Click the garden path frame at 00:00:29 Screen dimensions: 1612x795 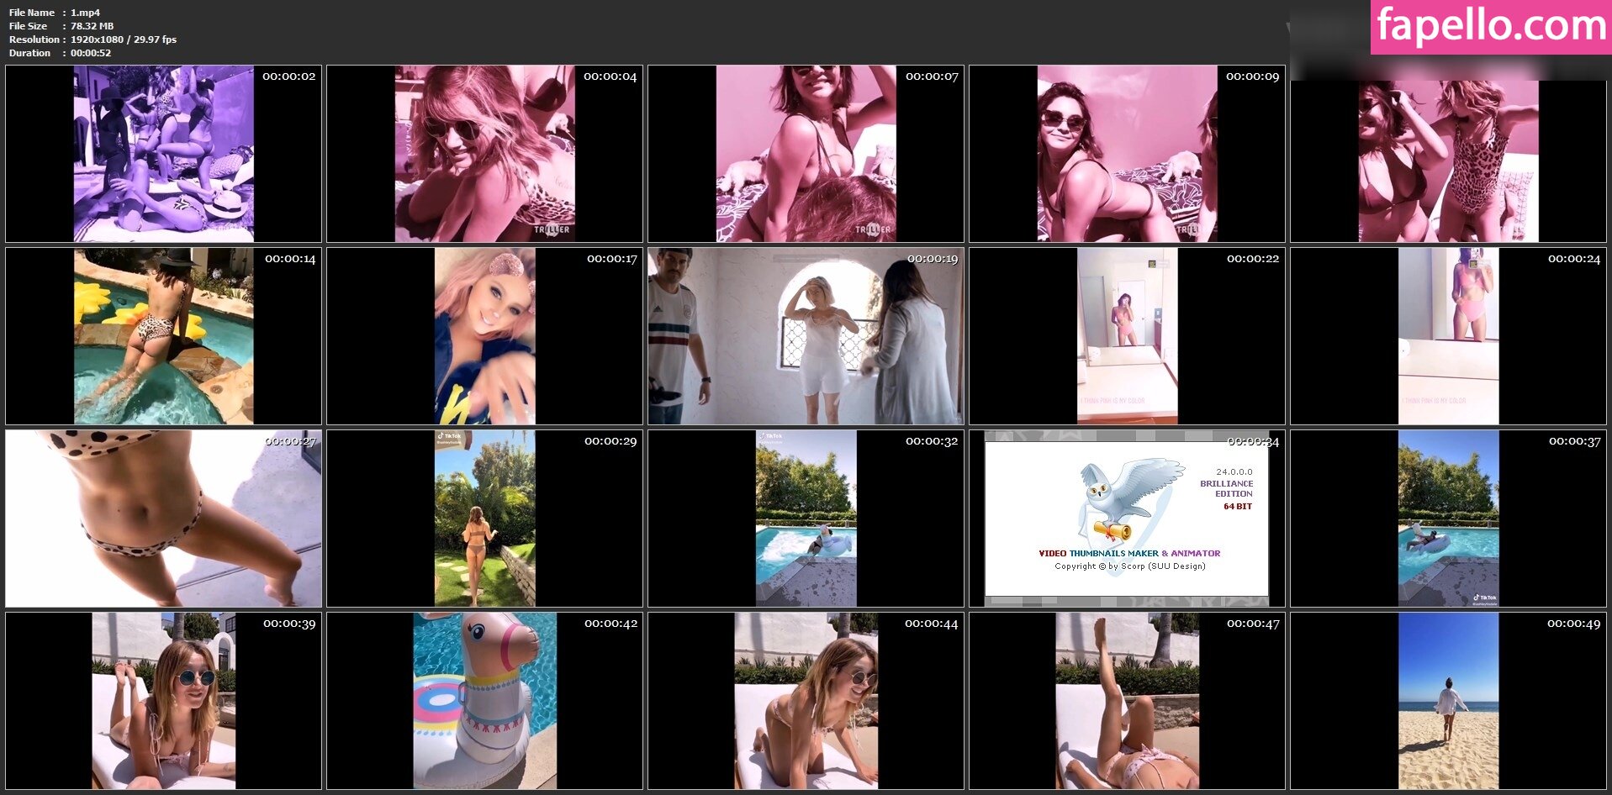[x=484, y=519]
